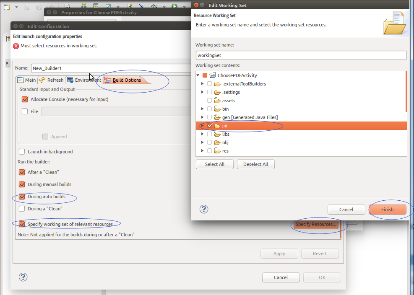Enable During a "Clean" checkbox
The width and height of the screenshot is (414, 295).
click(22, 209)
